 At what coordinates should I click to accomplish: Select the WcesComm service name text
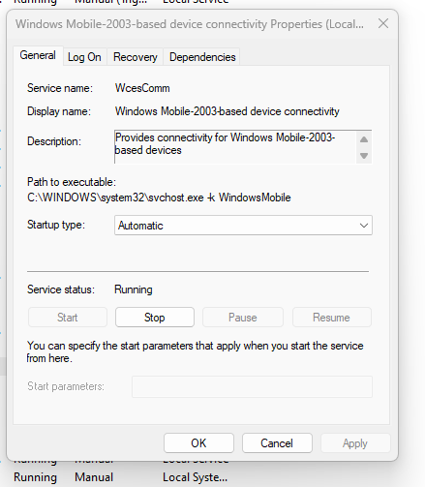[142, 88]
